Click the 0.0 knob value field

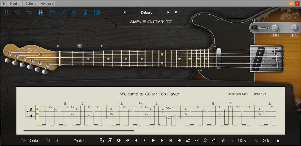294,35
